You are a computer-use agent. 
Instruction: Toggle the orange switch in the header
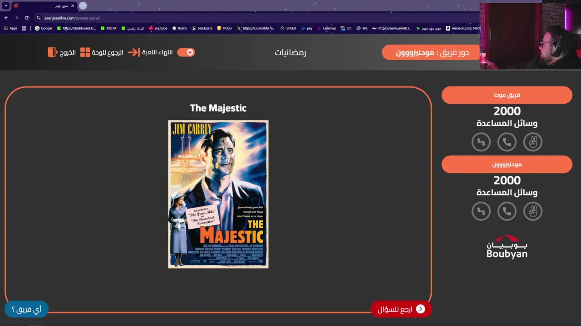click(x=186, y=53)
